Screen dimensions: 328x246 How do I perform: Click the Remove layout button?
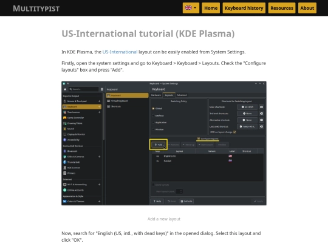coord(173,145)
